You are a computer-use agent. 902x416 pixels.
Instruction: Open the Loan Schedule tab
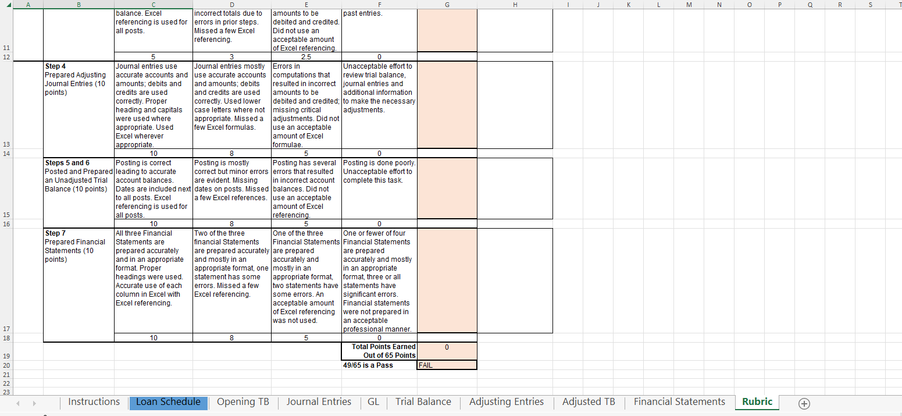pyautogui.click(x=168, y=401)
